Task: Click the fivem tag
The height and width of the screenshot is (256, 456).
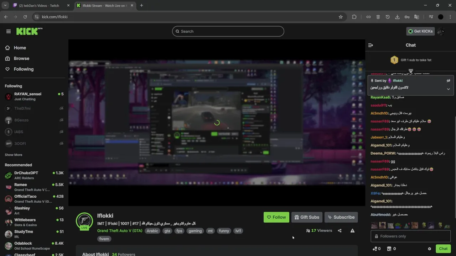Action: click(104, 239)
